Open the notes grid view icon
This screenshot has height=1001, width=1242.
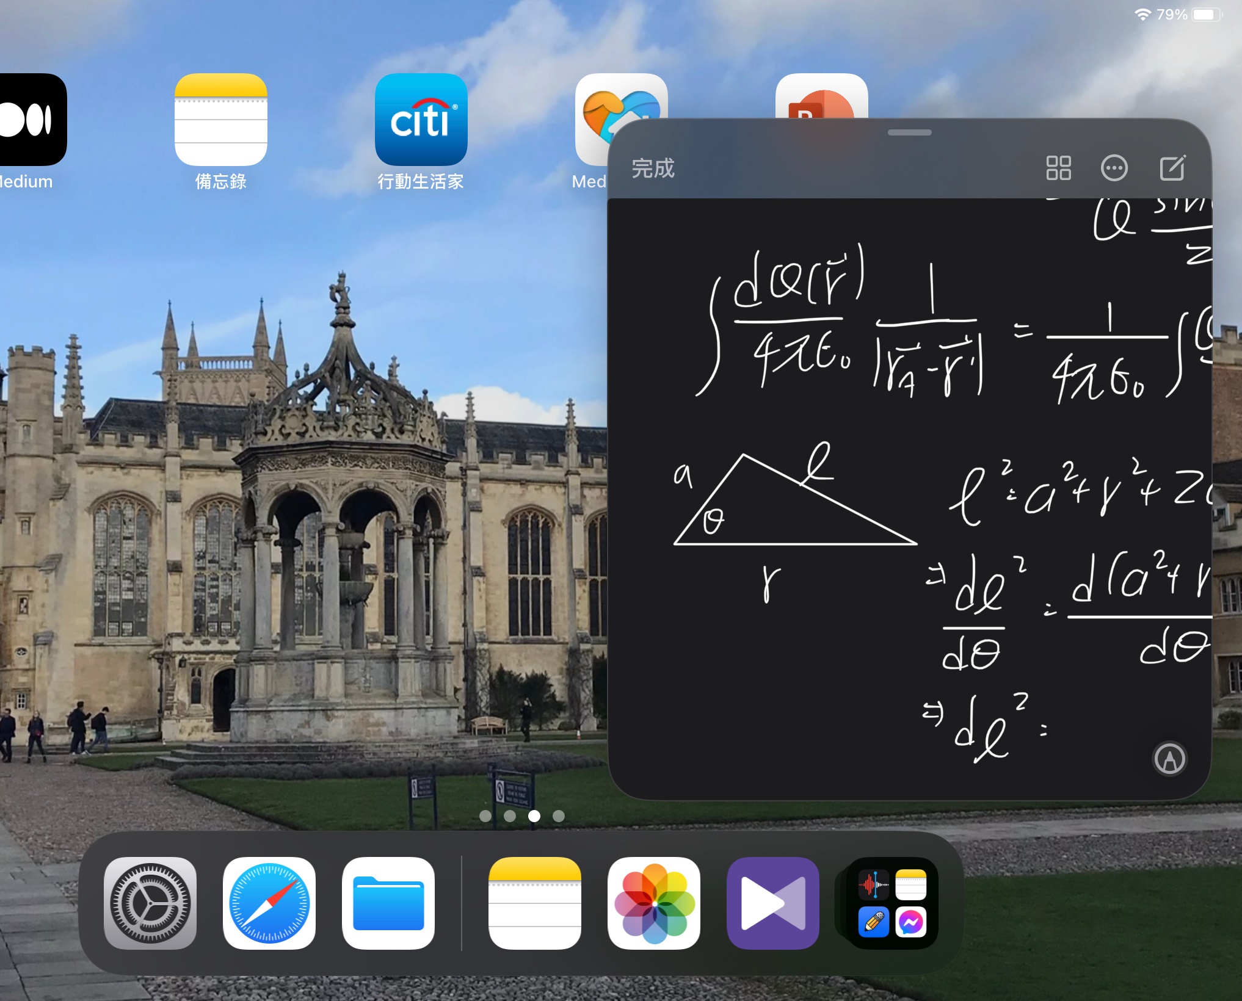click(x=1058, y=168)
